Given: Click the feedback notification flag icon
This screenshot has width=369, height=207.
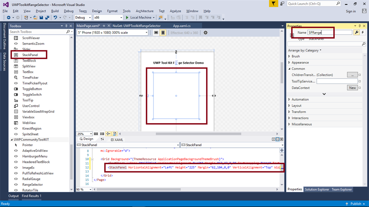Looking at the screenshot, I should pos(273,4).
